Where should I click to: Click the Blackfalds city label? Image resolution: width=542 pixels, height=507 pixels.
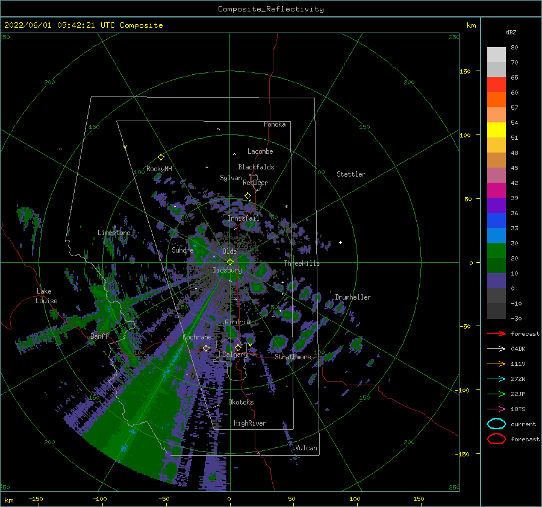click(256, 167)
